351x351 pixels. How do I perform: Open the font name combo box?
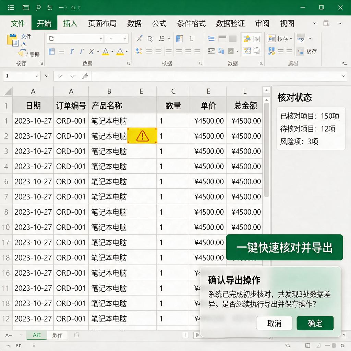point(75,38)
